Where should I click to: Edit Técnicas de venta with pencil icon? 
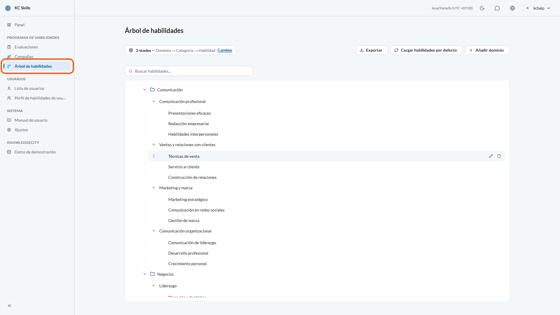pos(491,156)
